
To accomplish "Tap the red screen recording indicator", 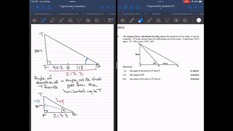I will coord(186,1).
